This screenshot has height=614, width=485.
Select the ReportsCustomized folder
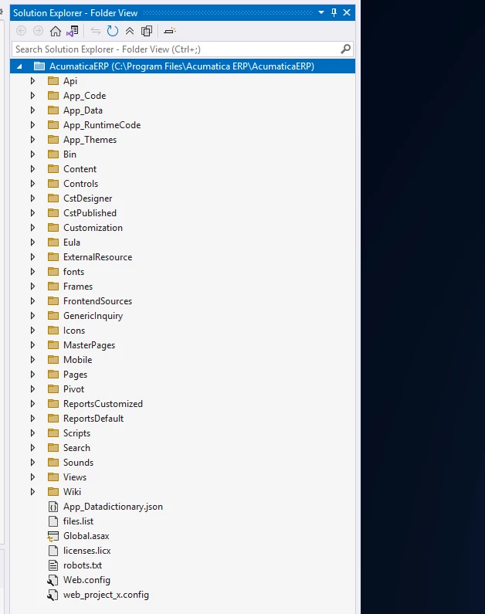click(x=103, y=404)
